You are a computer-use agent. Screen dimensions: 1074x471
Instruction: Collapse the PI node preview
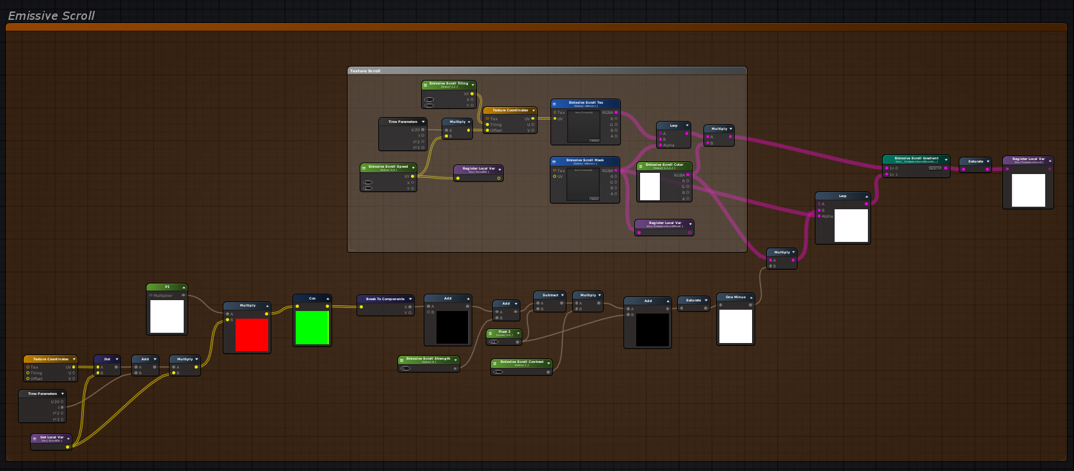coord(184,287)
